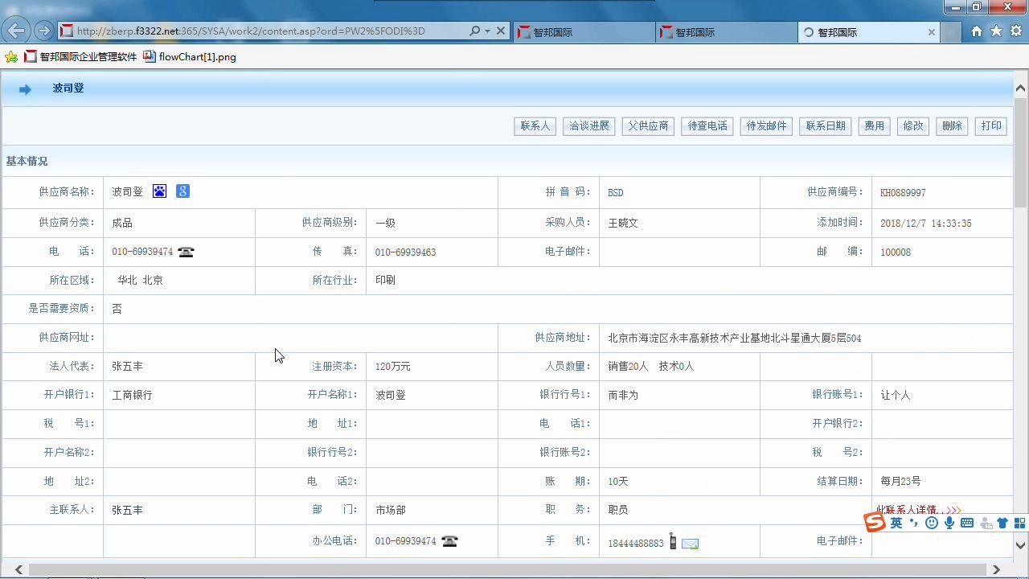Click the vertical scrollbar down arrow
This screenshot has width=1029, height=579.
click(1020, 545)
